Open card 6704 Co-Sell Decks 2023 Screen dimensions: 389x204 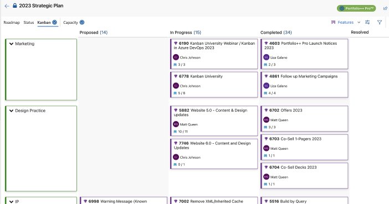pos(304,176)
